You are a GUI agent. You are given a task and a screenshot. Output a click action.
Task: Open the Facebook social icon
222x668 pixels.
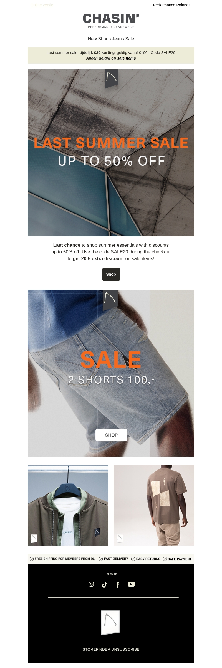(118, 584)
